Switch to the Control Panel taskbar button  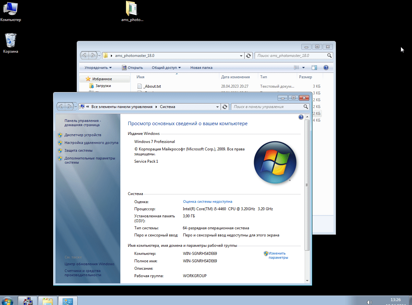click(68, 301)
